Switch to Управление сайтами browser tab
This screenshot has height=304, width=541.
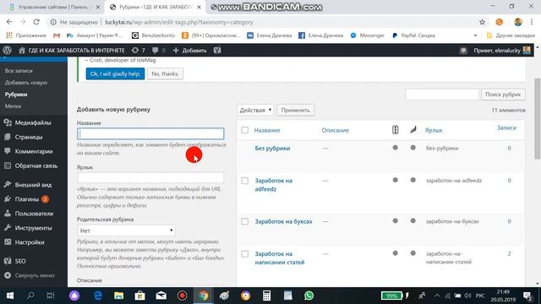pyautogui.click(x=53, y=7)
